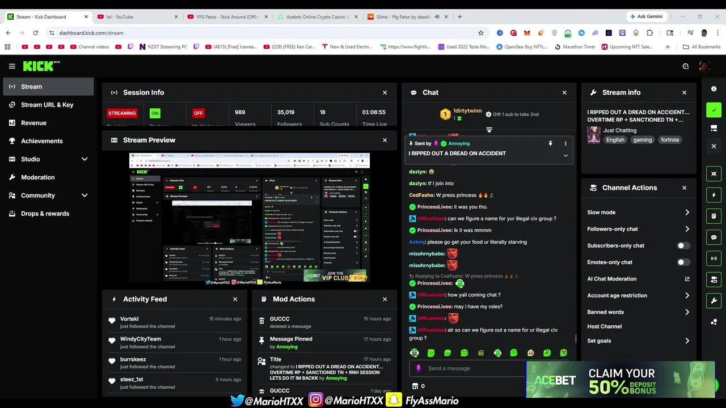
Task: Toggle the activity feed lightning icon
Action: [x=714, y=195]
